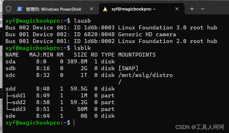Screen dimensions: 229x133
Task: Click the sdd1 partition entry
Action: click(x=19, y=95)
